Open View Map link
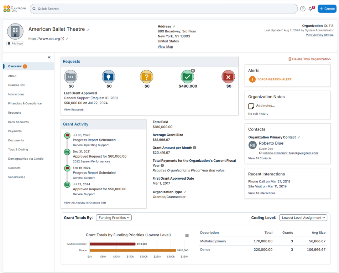Image resolution: width=339 pixels, height=273 pixels. (x=165, y=46)
